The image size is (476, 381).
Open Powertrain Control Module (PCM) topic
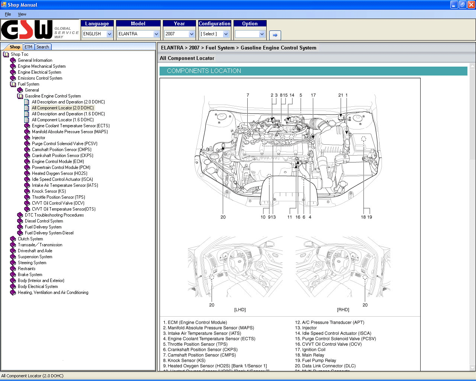61,167
